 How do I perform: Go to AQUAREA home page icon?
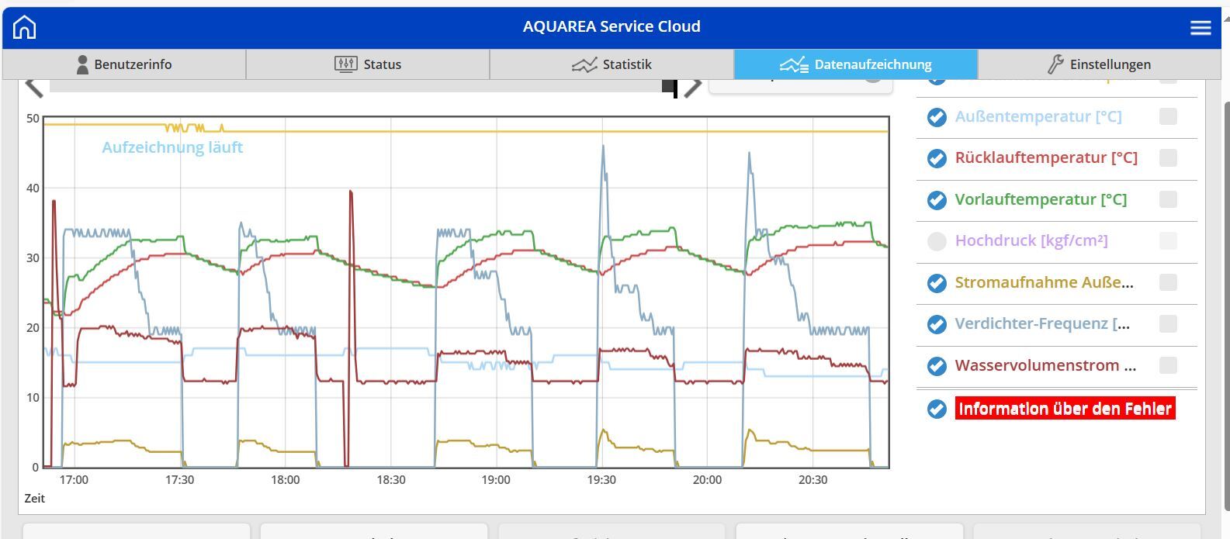click(25, 27)
